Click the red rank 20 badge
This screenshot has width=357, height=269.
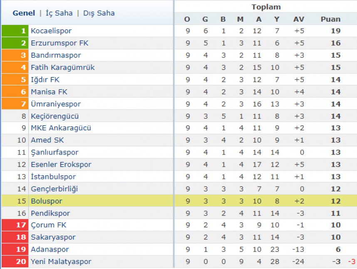pyautogui.click(x=15, y=262)
